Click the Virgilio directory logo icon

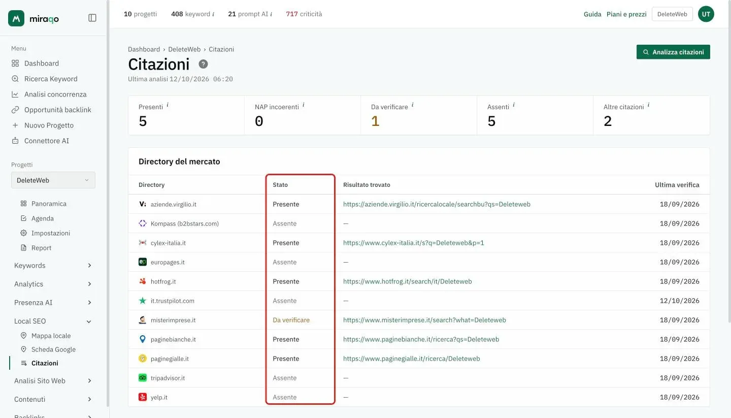click(143, 204)
